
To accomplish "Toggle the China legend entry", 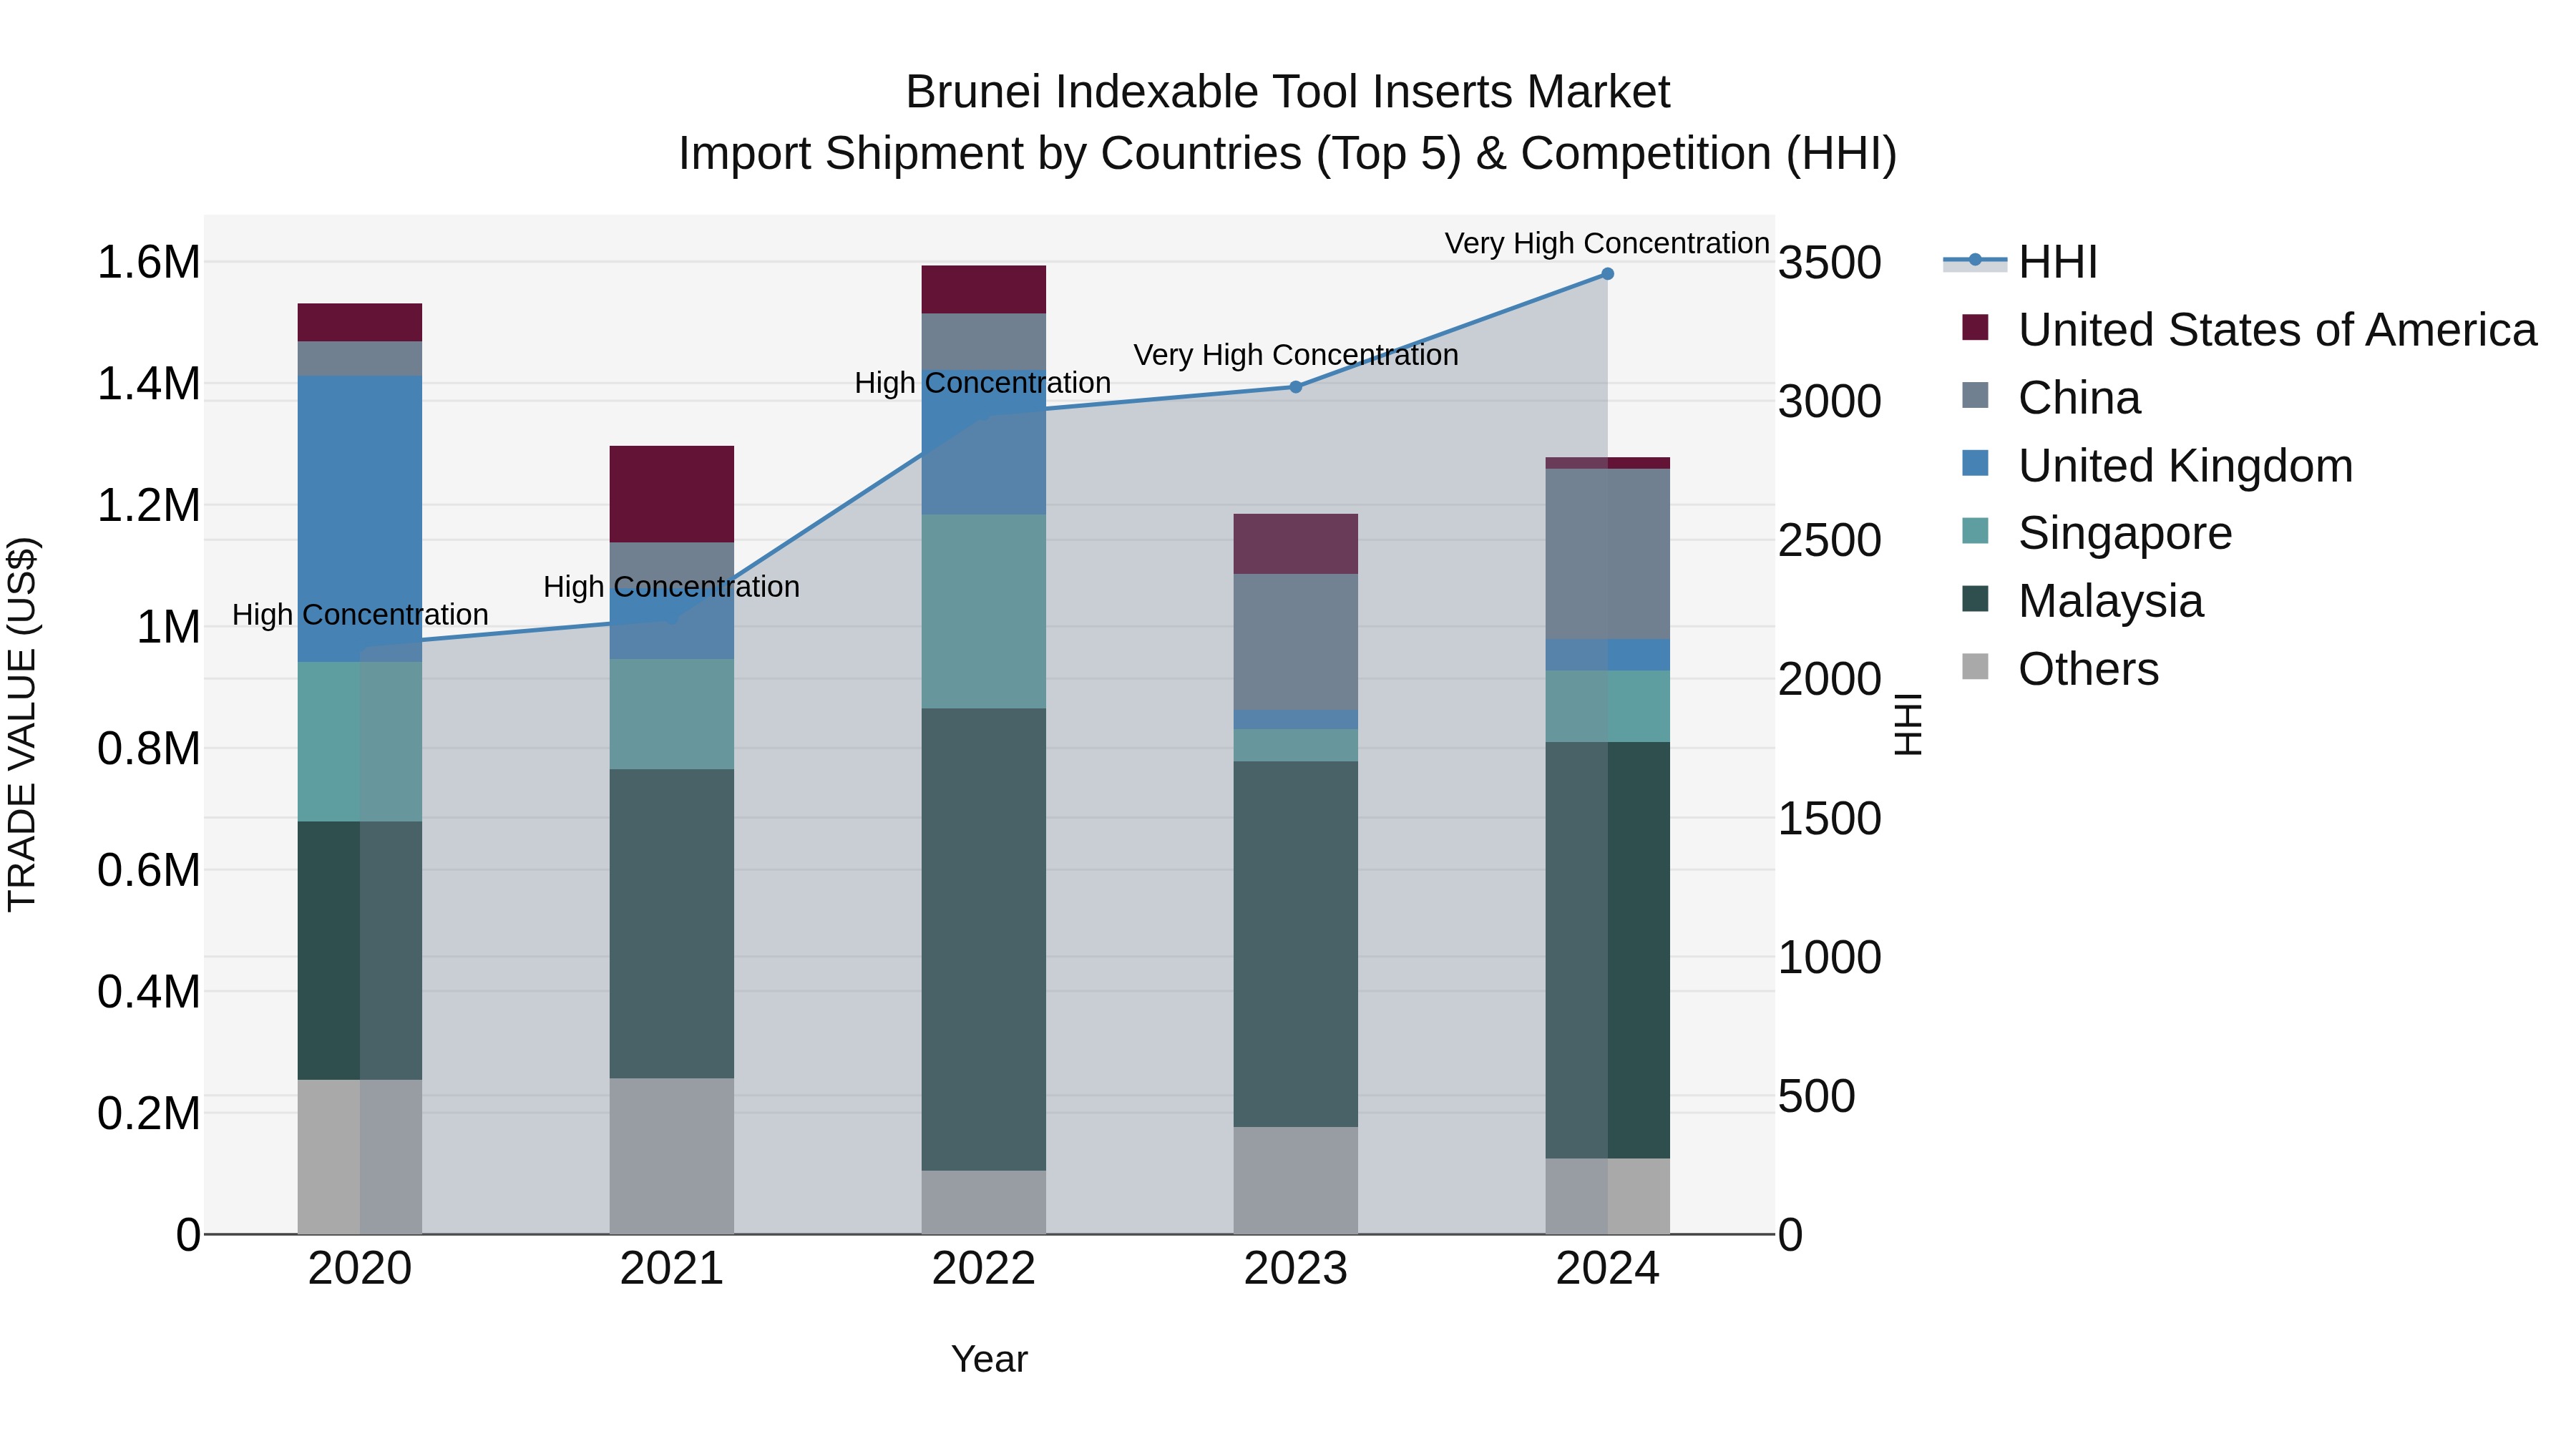I will (x=2050, y=398).
